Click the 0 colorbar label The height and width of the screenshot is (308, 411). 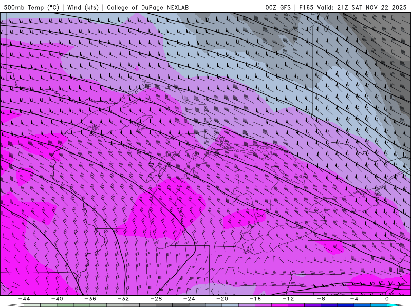[387, 299]
